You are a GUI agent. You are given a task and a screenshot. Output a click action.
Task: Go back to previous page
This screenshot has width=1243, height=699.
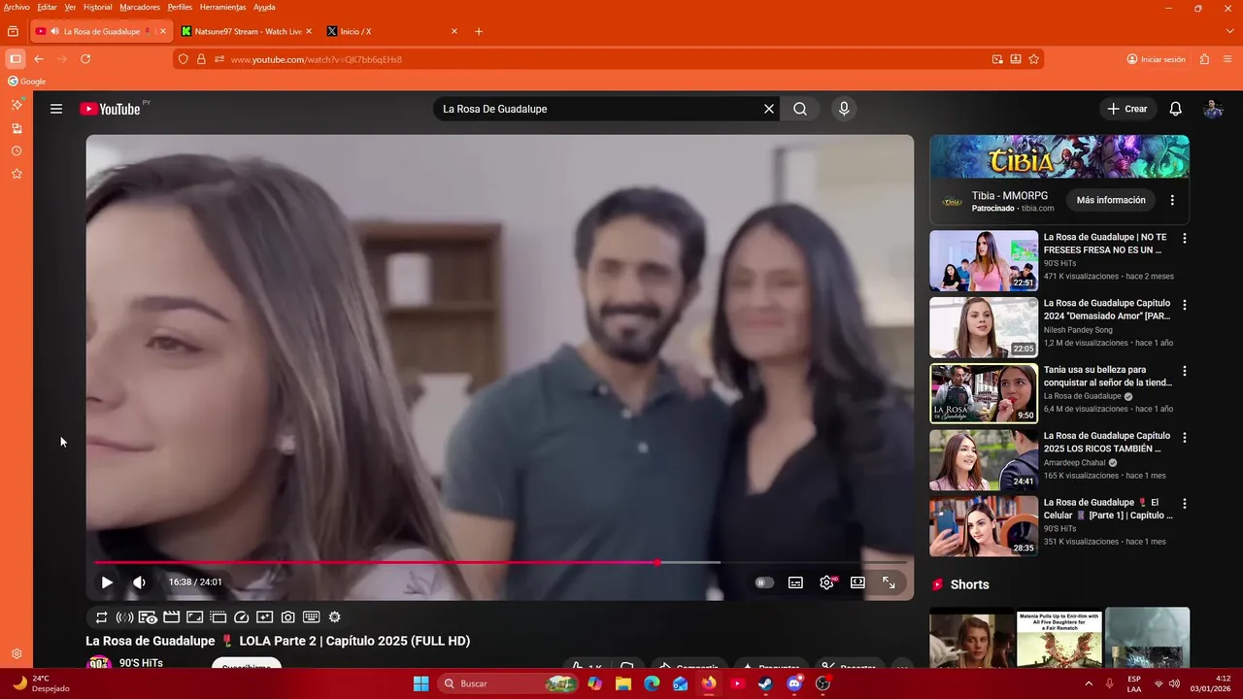(x=39, y=59)
